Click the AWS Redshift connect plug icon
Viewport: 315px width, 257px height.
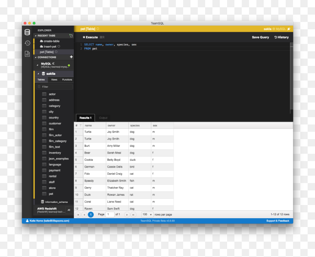coord(69,210)
